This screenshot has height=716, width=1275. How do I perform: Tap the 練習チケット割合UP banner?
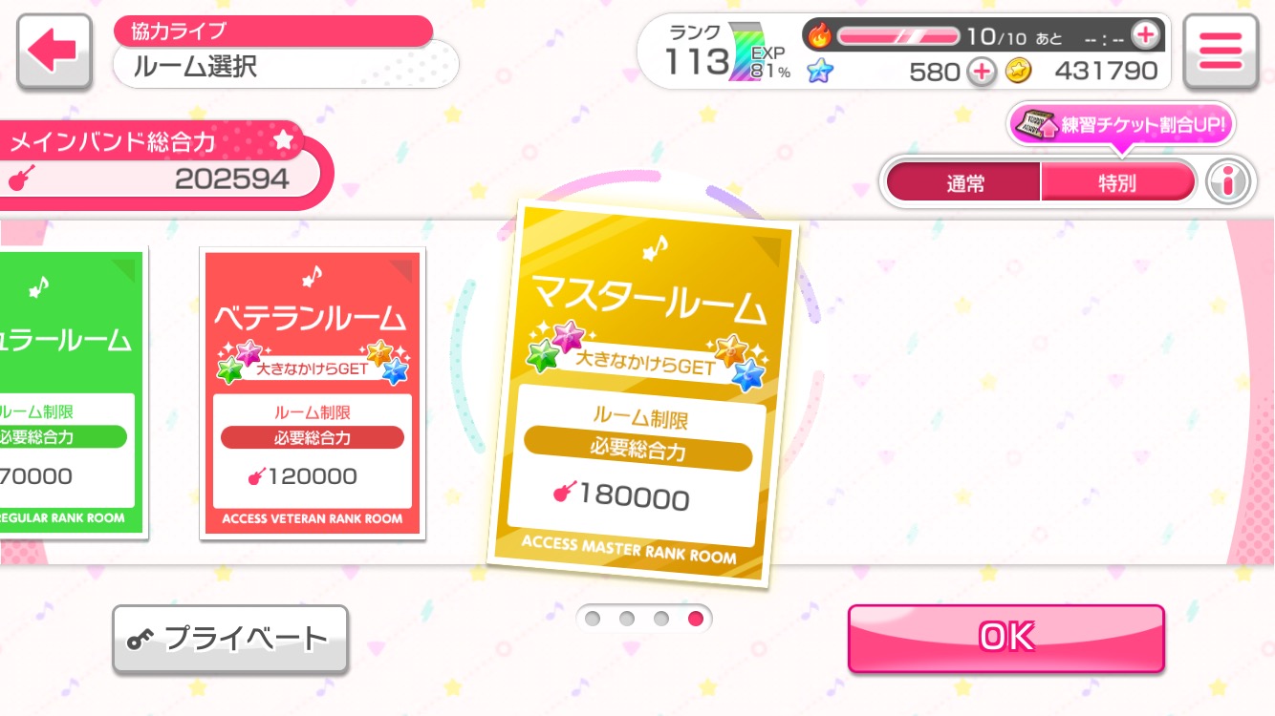[1120, 126]
